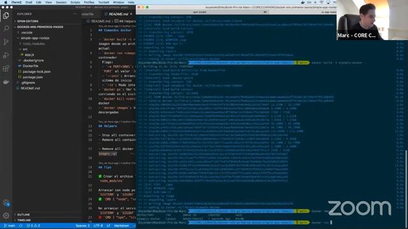The width and height of the screenshot is (408, 229).
Task: Open the Scripts menu
Action: [x=75, y=3]
